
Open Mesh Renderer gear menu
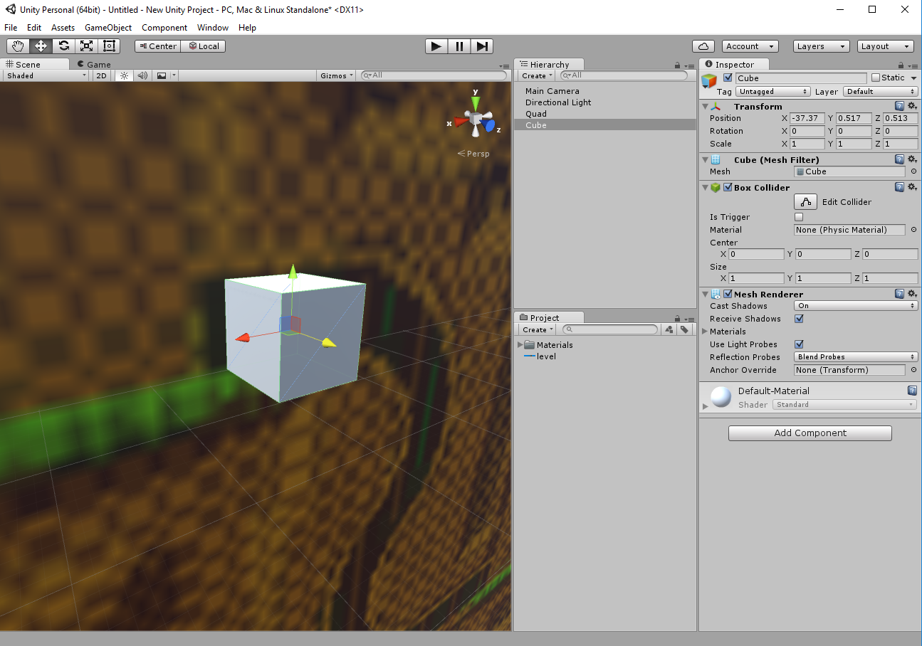[912, 294]
